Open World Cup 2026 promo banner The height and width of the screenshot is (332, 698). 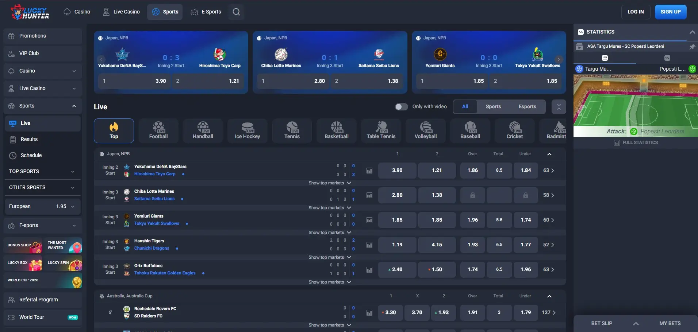tap(43, 280)
